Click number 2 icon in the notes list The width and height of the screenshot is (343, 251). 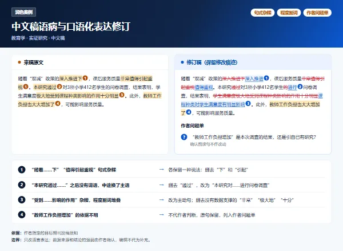(22, 185)
